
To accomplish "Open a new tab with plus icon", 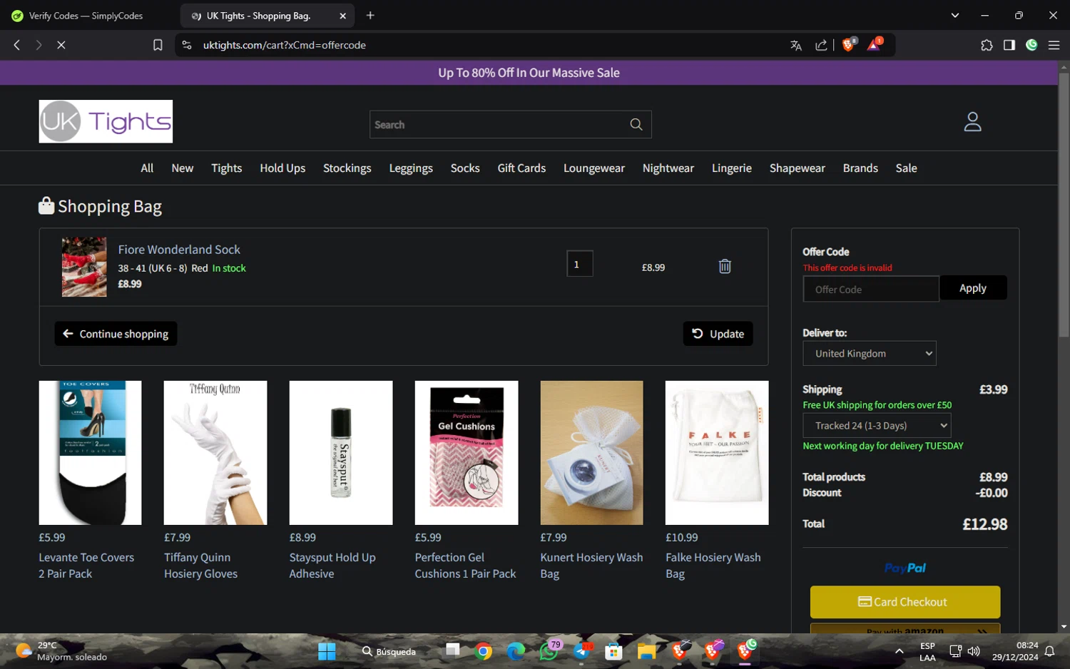I will pos(370,16).
